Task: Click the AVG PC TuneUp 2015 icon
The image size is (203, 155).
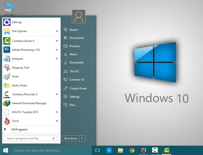Action: pyautogui.click(x=7, y=112)
